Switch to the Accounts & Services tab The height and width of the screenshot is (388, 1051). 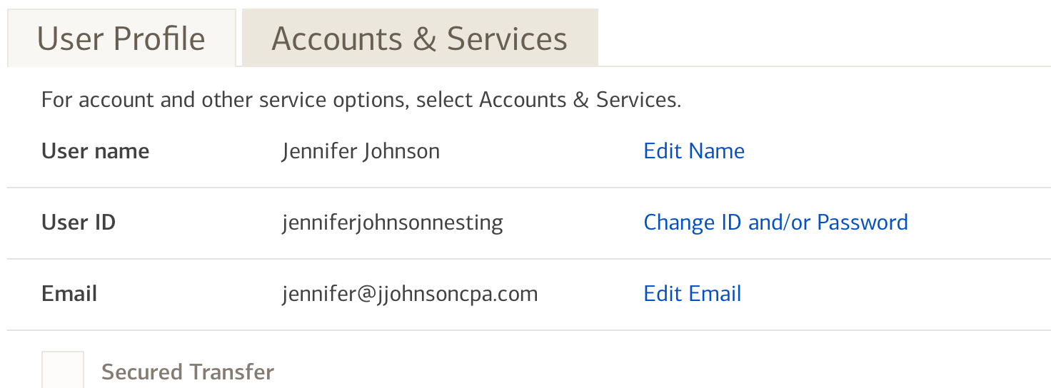coord(419,39)
